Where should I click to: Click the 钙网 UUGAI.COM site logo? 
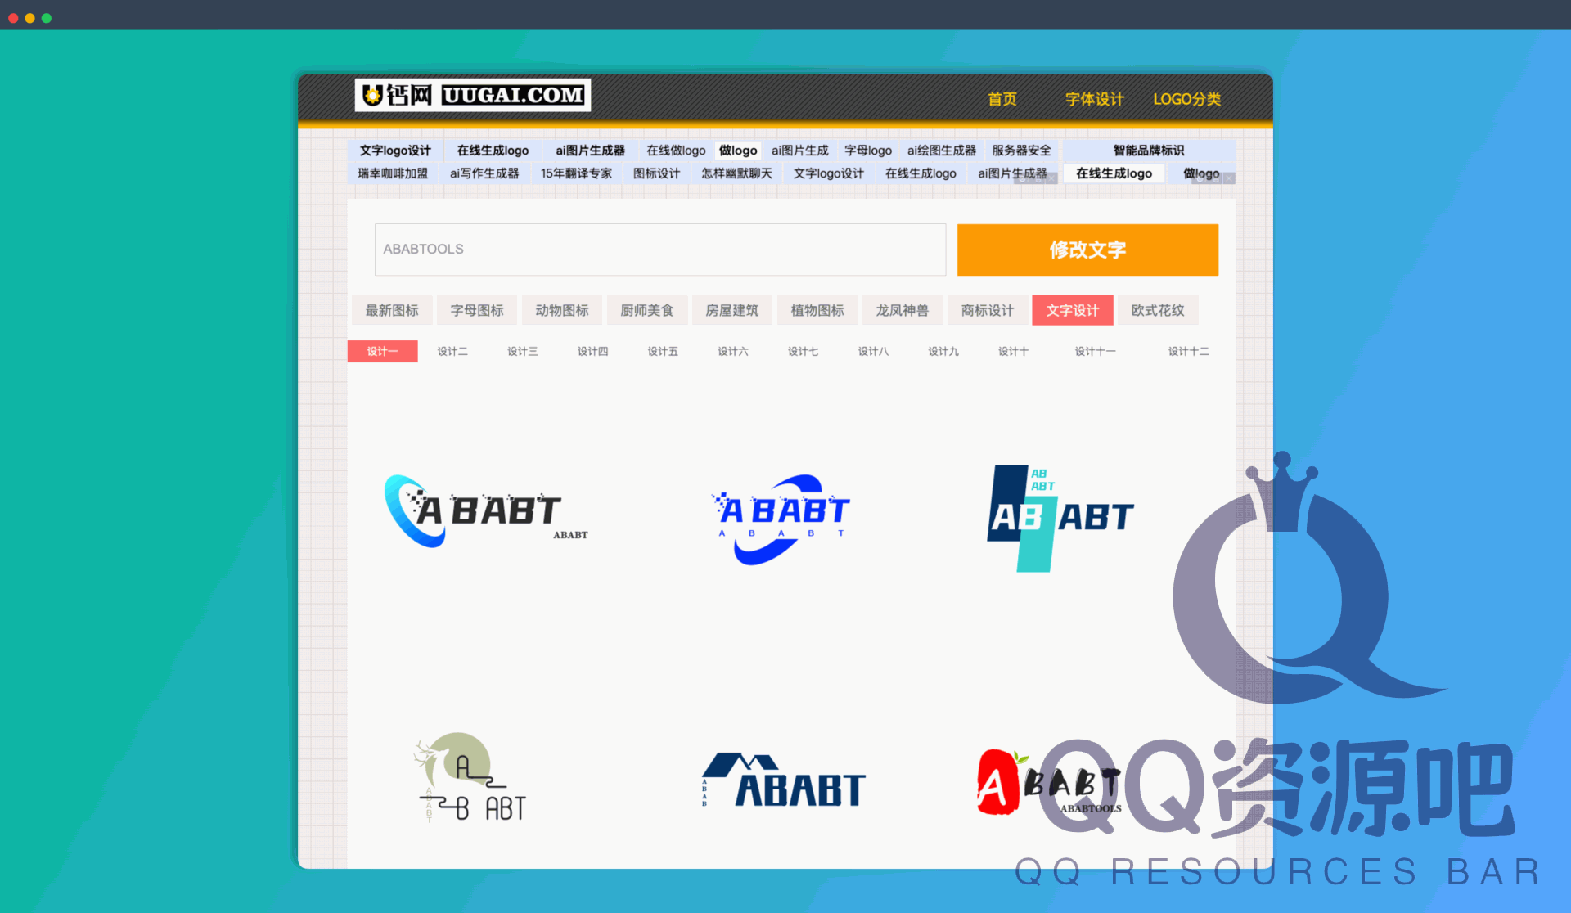point(473,94)
